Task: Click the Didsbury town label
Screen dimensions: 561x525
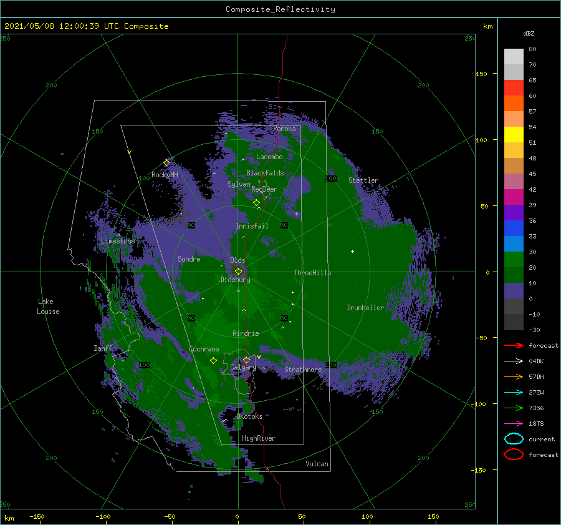Action: pyautogui.click(x=235, y=280)
